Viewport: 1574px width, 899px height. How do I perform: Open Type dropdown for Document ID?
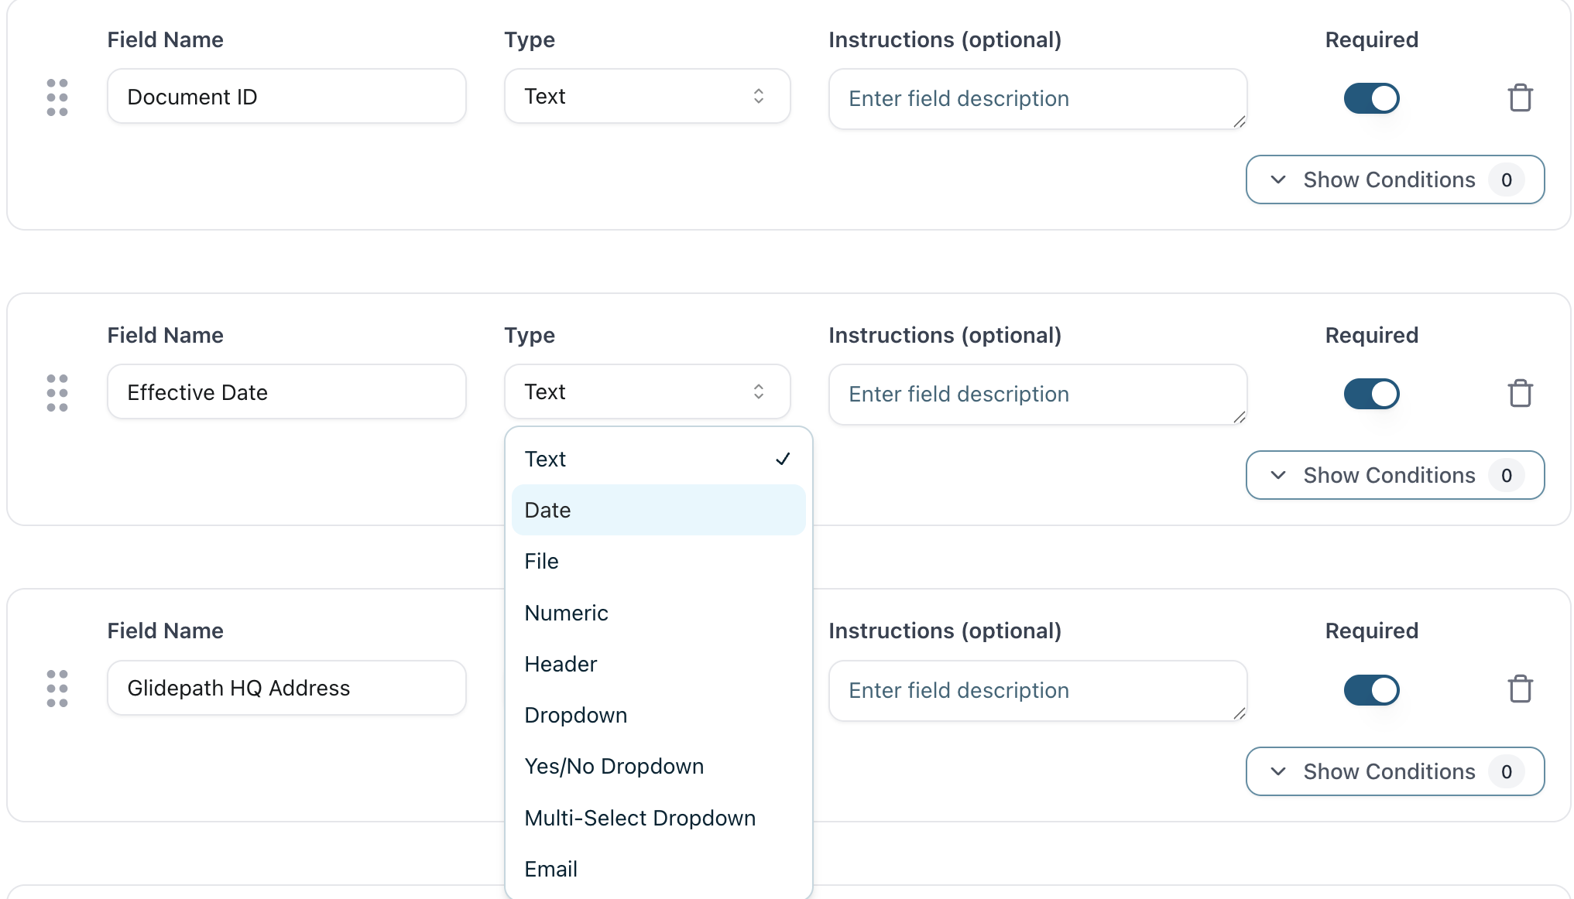click(x=646, y=97)
